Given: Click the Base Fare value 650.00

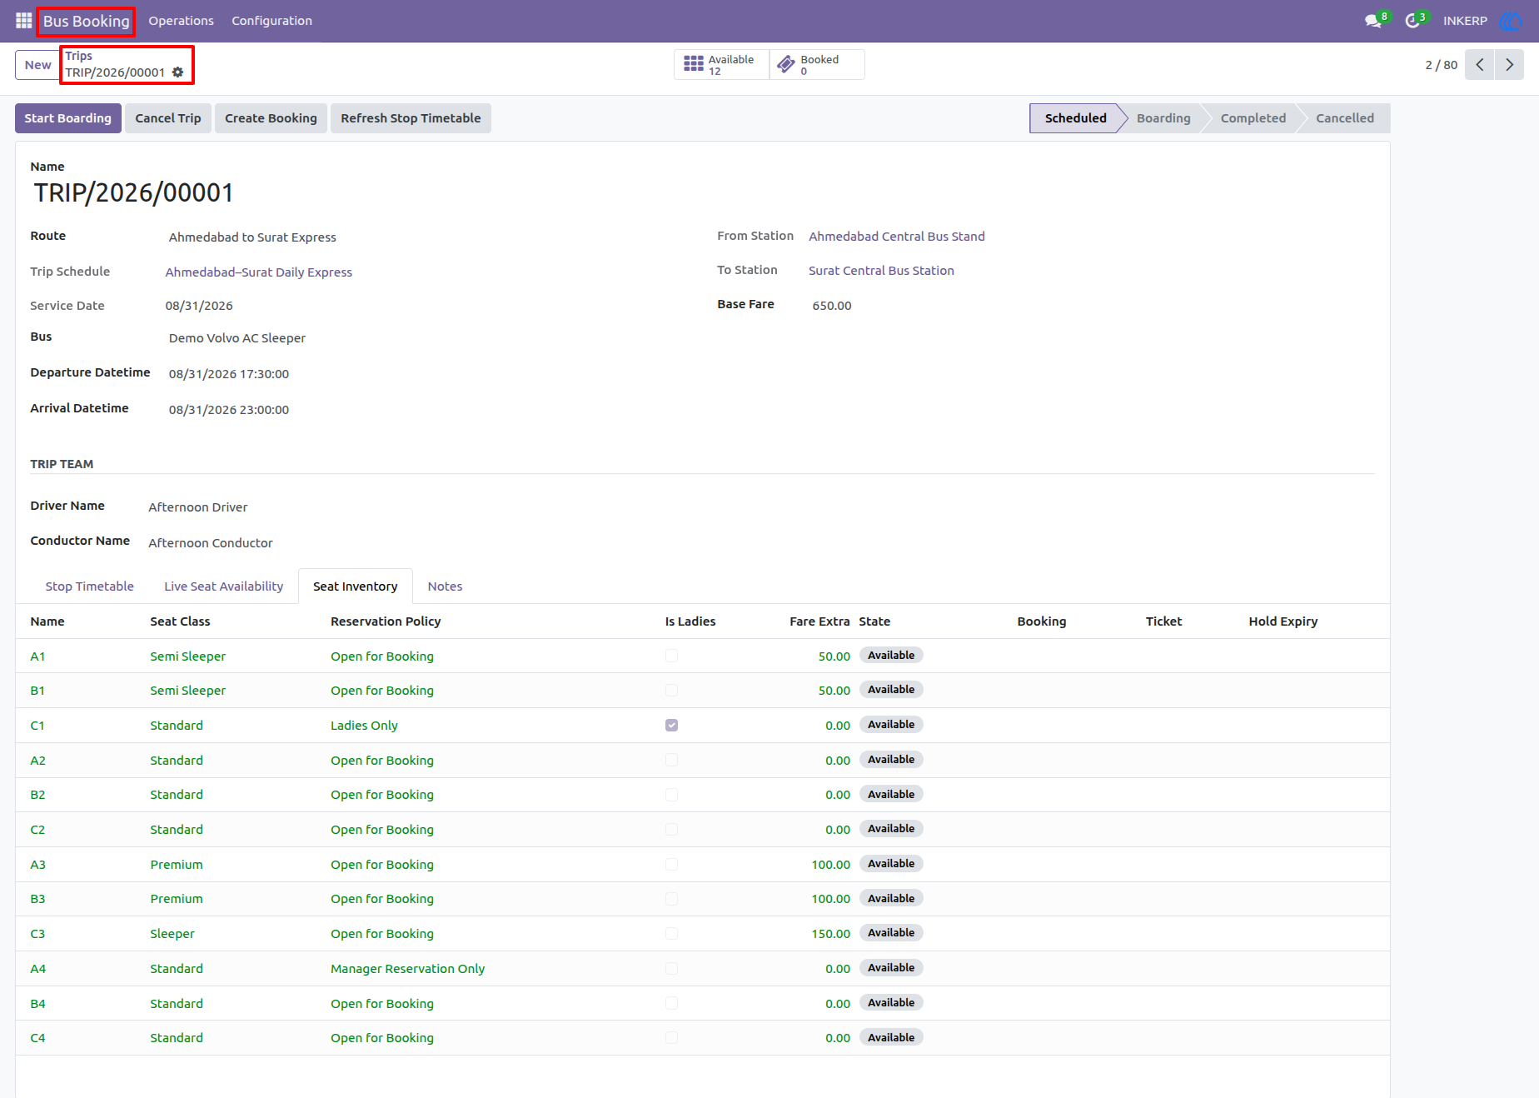Looking at the screenshot, I should point(832,306).
